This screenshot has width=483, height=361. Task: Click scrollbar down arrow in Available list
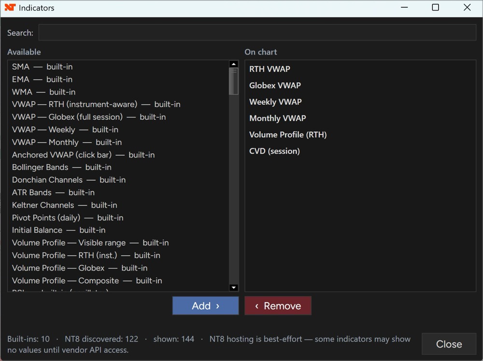pos(234,288)
